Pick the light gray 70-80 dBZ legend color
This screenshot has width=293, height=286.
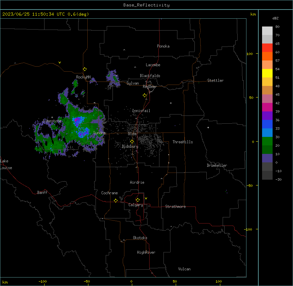click(267, 31)
